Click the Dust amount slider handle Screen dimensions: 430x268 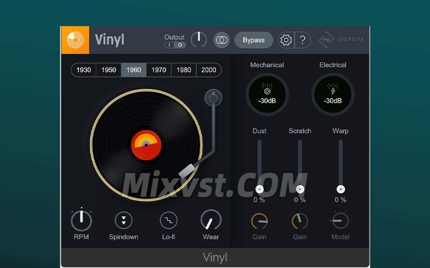pyautogui.click(x=260, y=189)
